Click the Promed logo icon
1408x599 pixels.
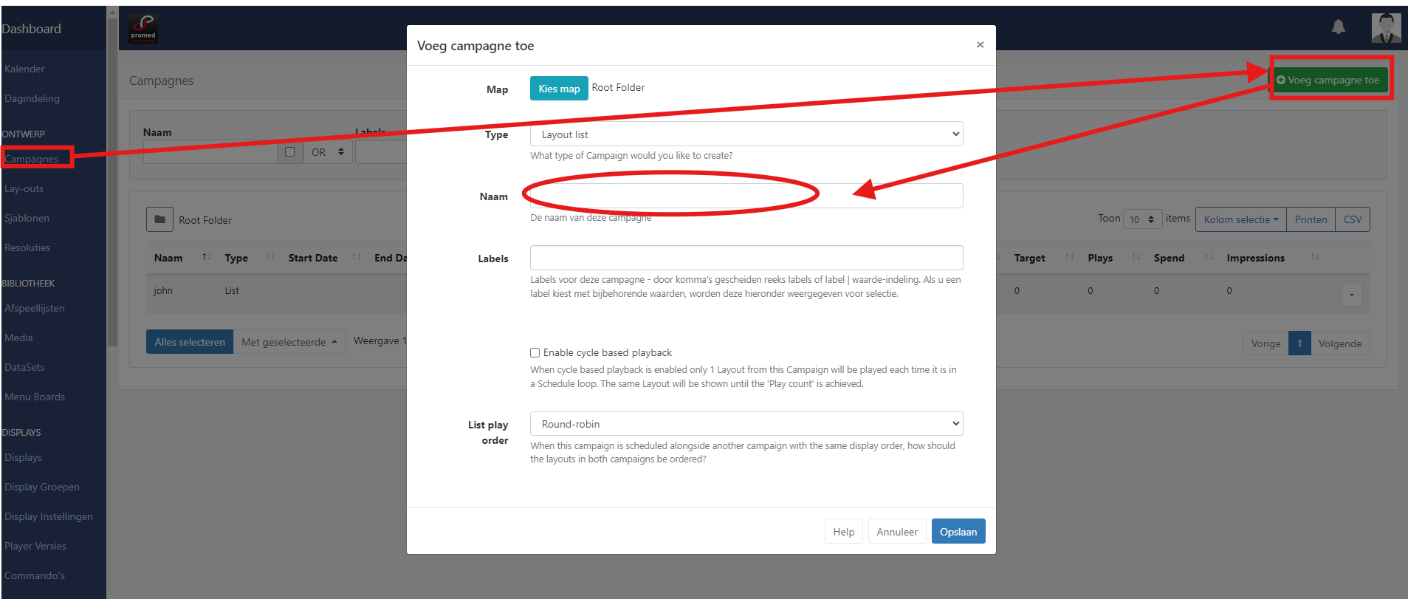143,29
